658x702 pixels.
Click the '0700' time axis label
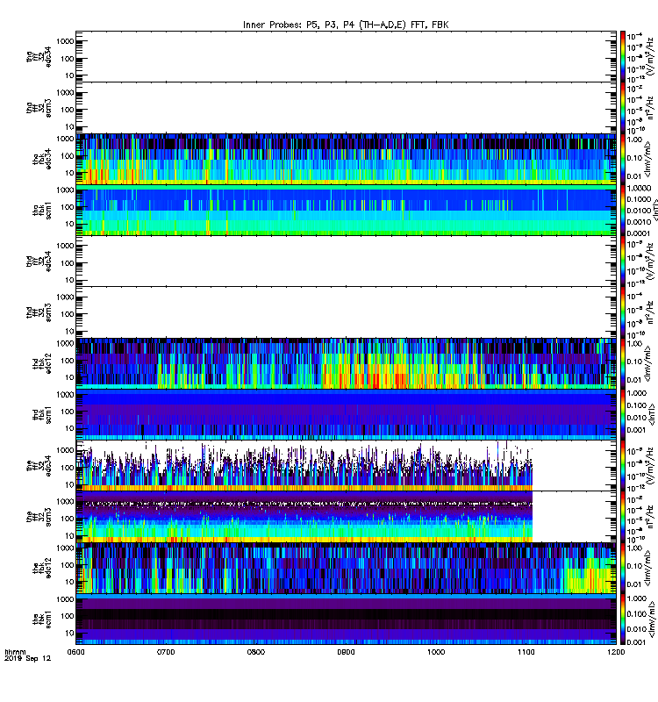166,652
